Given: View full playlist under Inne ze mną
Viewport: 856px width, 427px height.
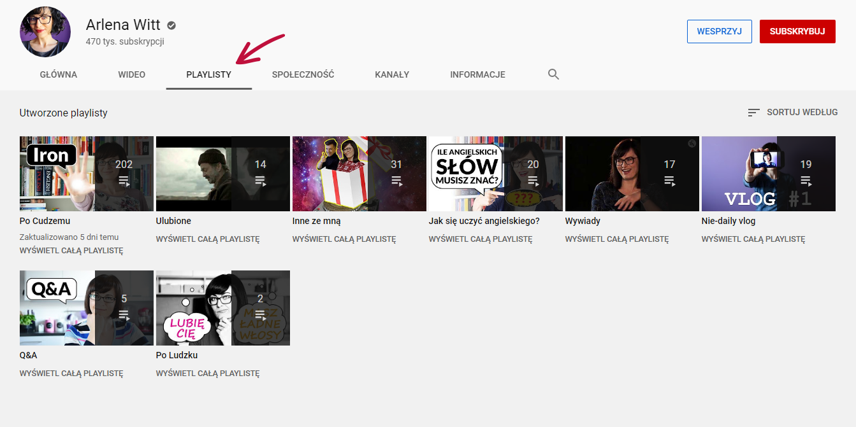Looking at the screenshot, I should tap(344, 239).
